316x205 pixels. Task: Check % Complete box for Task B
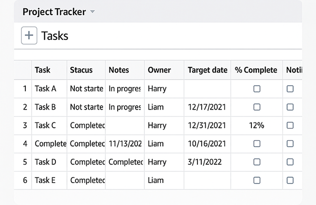257,107
